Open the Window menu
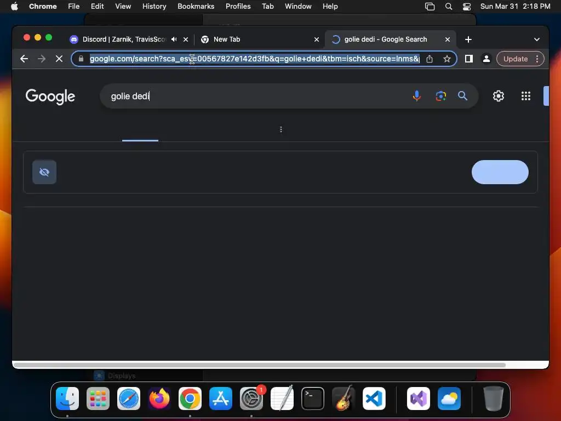 tap(298, 6)
